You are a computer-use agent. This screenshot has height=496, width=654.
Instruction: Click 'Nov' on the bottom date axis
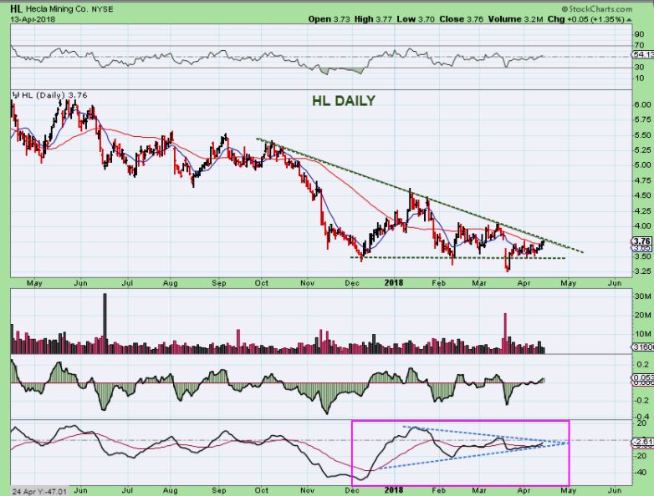click(307, 490)
